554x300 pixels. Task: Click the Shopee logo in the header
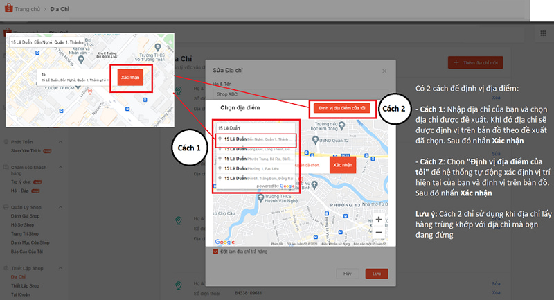click(8, 10)
